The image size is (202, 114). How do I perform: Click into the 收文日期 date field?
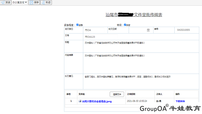[140, 30]
